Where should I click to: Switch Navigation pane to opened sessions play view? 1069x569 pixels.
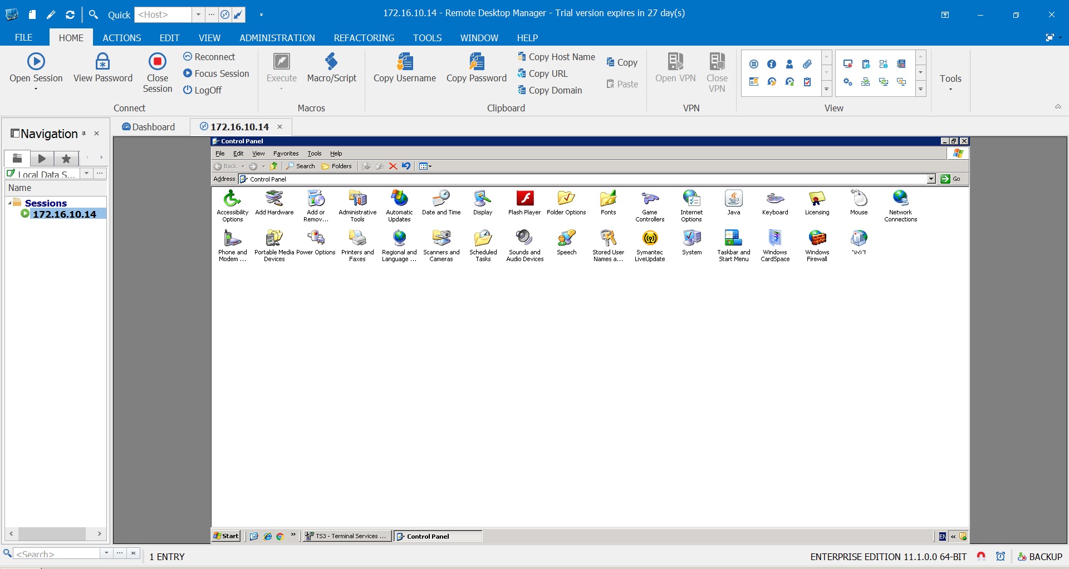click(42, 159)
